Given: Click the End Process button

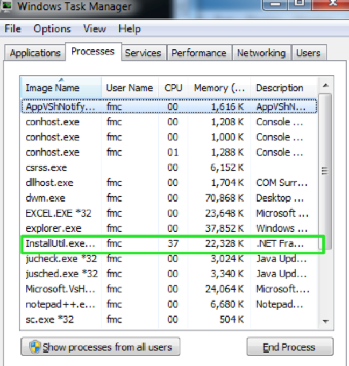Looking at the screenshot, I should coord(290,348).
